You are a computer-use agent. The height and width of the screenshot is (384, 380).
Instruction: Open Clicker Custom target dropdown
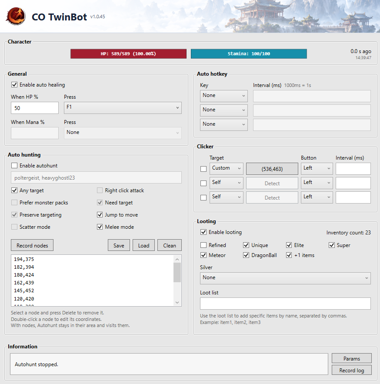tap(227, 169)
